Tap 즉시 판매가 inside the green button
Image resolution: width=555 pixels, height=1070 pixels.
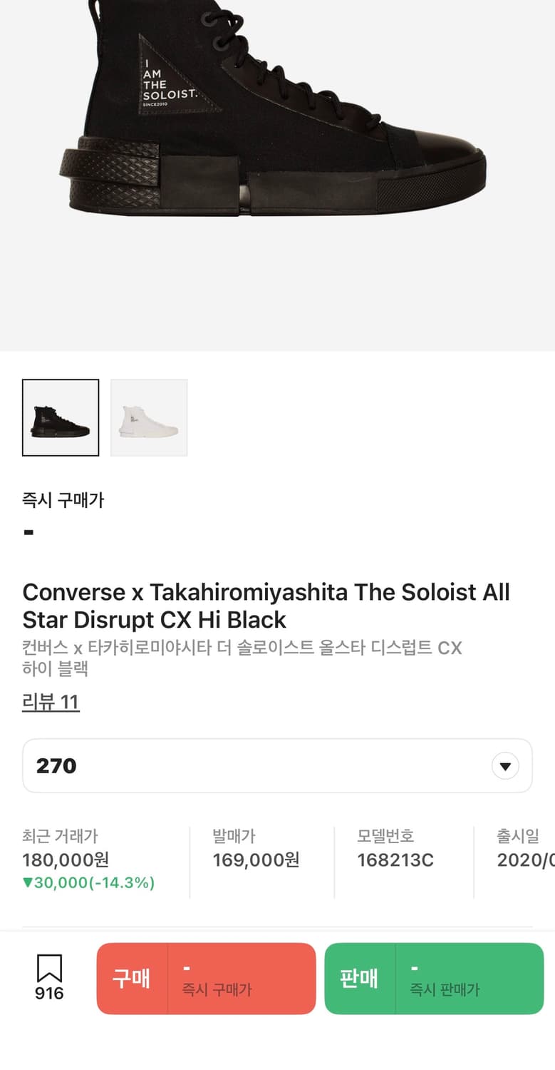point(445,989)
